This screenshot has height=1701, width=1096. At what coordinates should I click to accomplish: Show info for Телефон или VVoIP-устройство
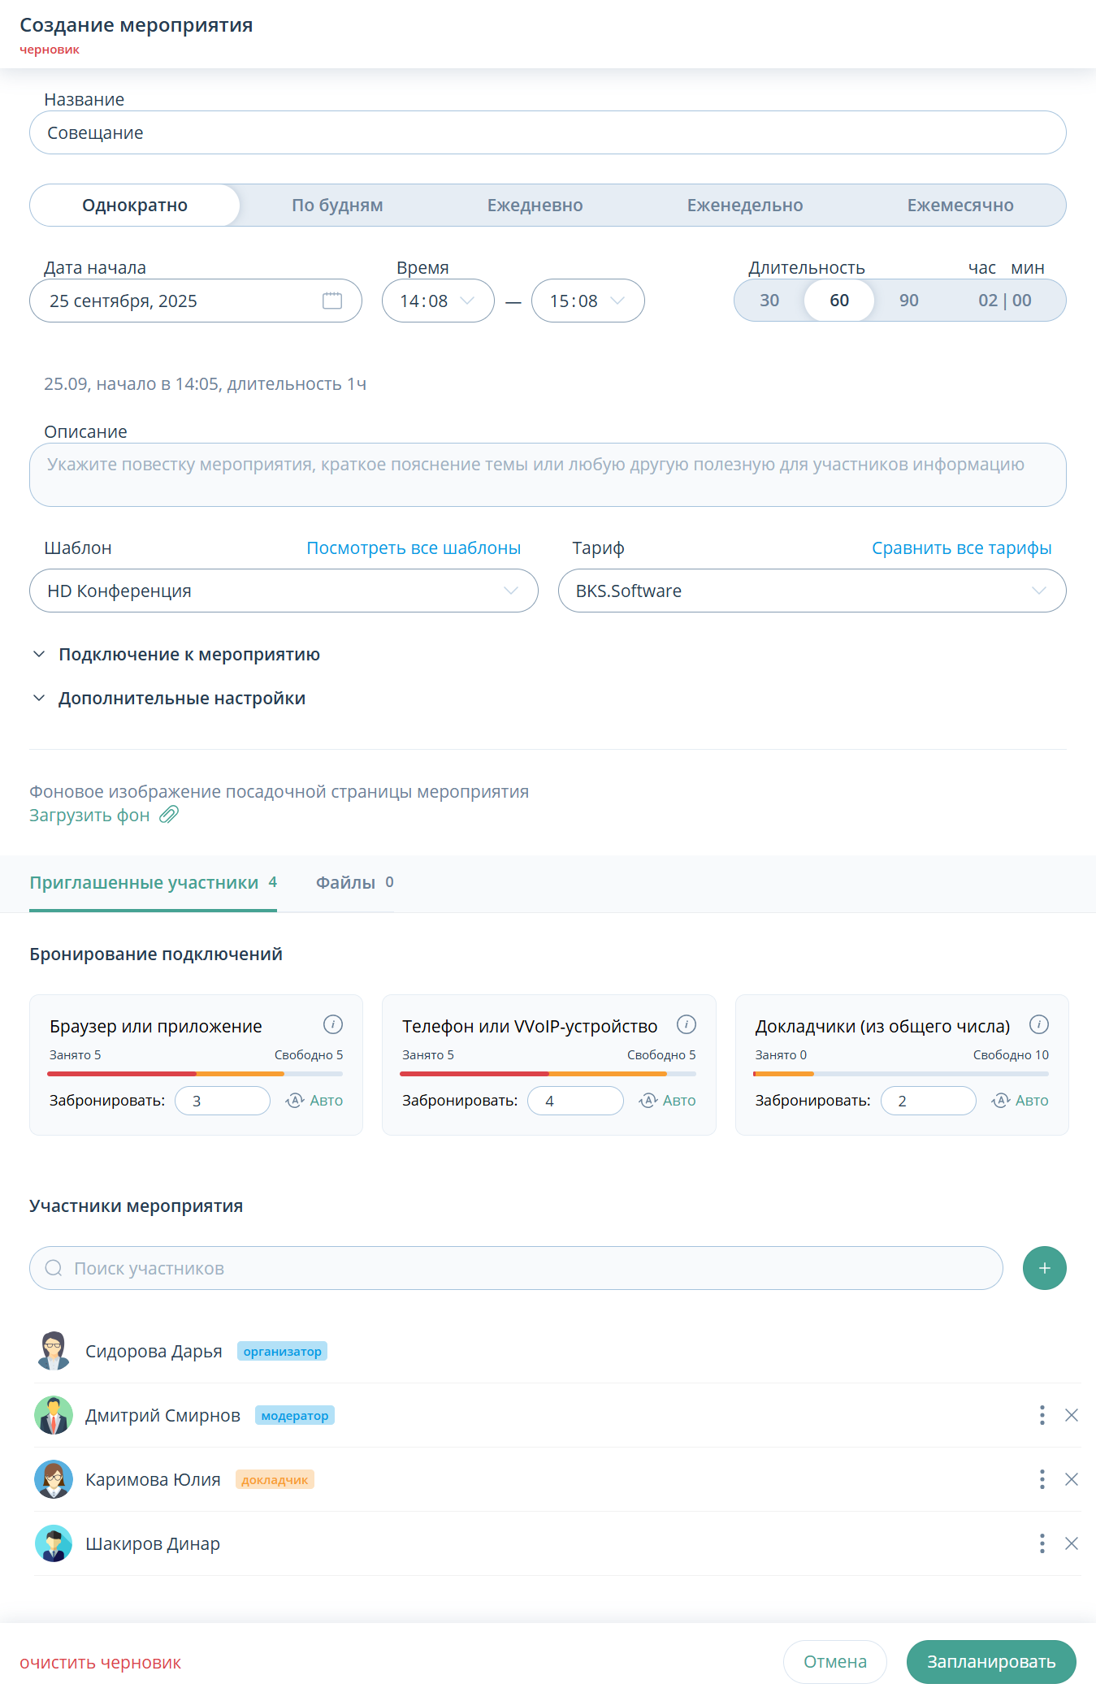pos(687,1024)
